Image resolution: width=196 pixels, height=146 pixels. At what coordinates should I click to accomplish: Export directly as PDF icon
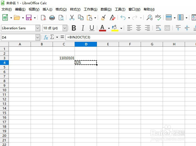tap(43, 18)
